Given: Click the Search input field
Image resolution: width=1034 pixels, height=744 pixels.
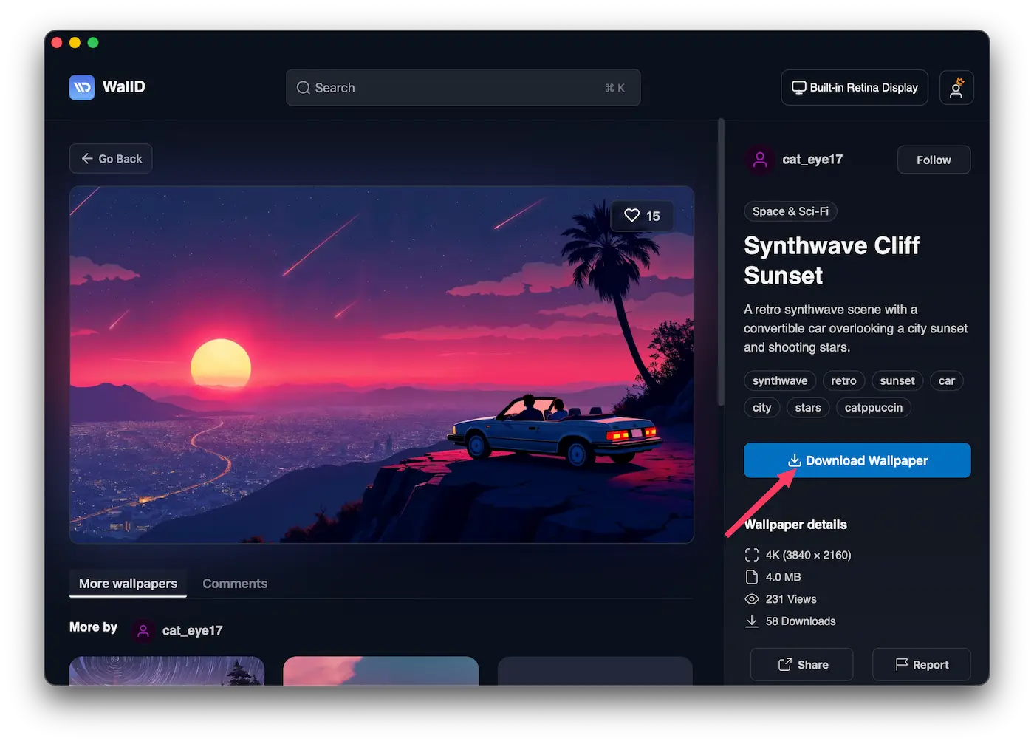Looking at the screenshot, I should [x=458, y=88].
